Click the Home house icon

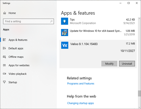tap(5, 13)
